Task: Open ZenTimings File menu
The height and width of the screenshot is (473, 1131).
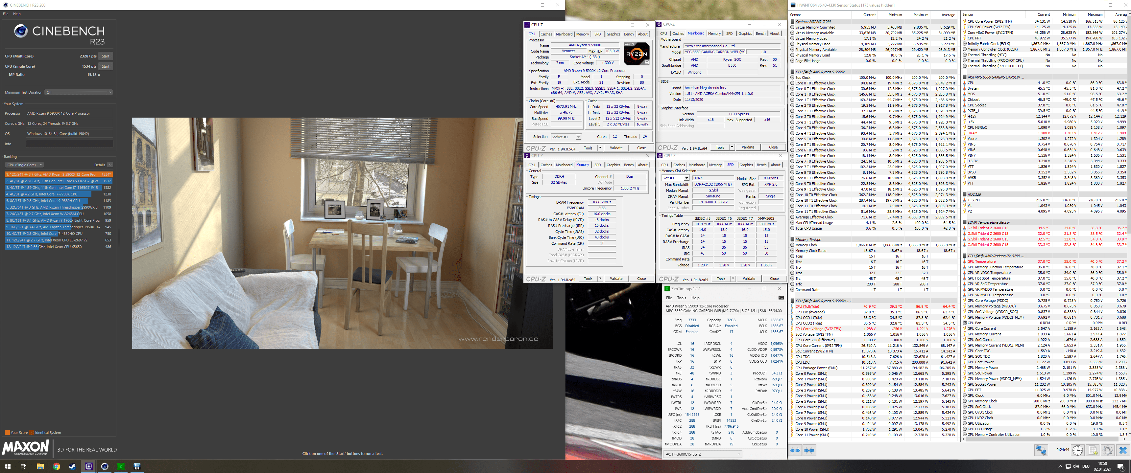Action: pyautogui.click(x=669, y=298)
